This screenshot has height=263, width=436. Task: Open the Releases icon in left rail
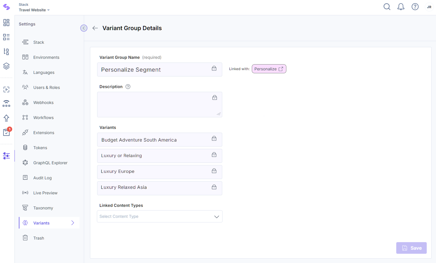[x=6, y=104]
